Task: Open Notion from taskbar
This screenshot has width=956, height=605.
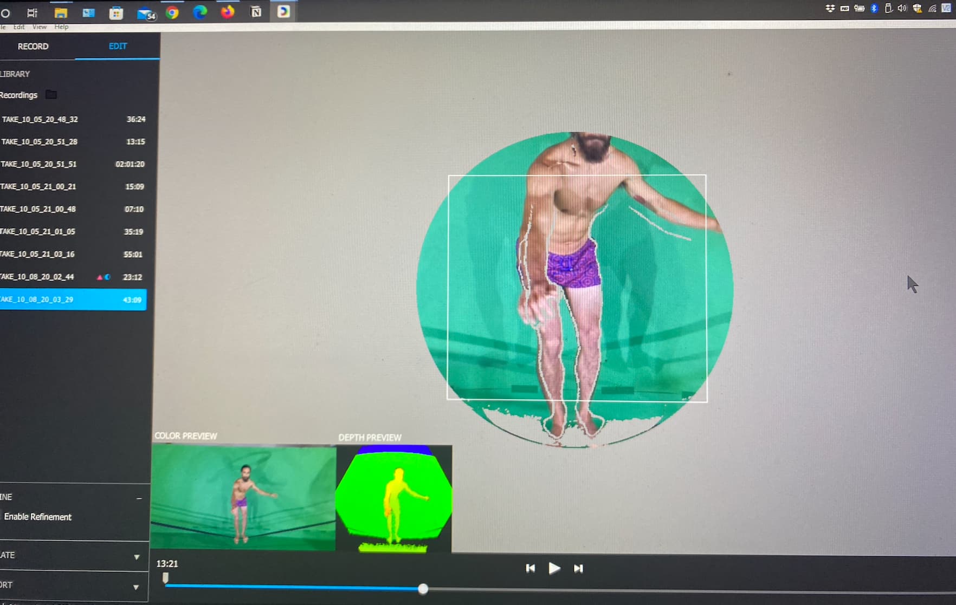Action: tap(256, 12)
